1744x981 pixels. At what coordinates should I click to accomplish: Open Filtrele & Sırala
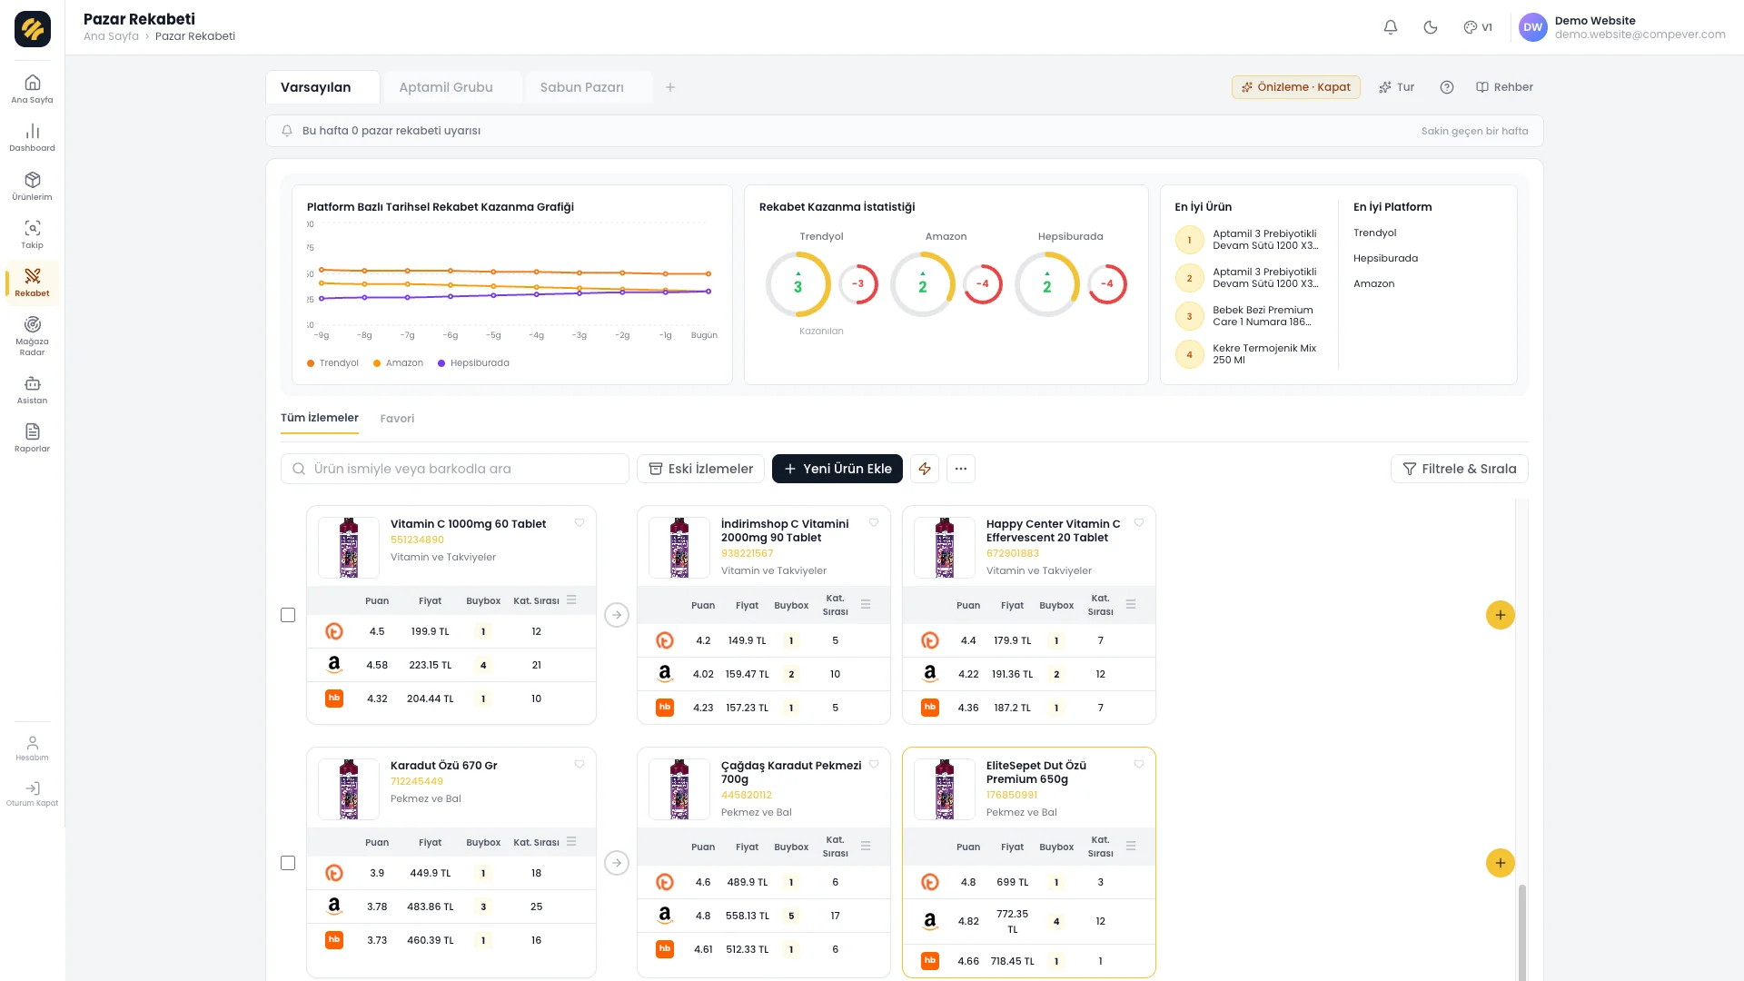pyautogui.click(x=1460, y=469)
